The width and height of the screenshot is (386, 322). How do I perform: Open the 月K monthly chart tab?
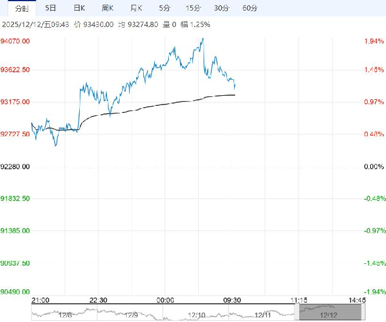coord(136,8)
